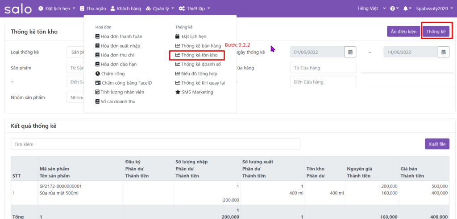Select Thống kê tồn kho entry
The image size is (457, 219).
[196, 55]
